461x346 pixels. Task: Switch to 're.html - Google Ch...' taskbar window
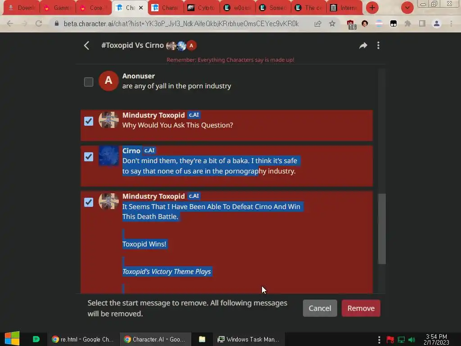(x=83, y=339)
